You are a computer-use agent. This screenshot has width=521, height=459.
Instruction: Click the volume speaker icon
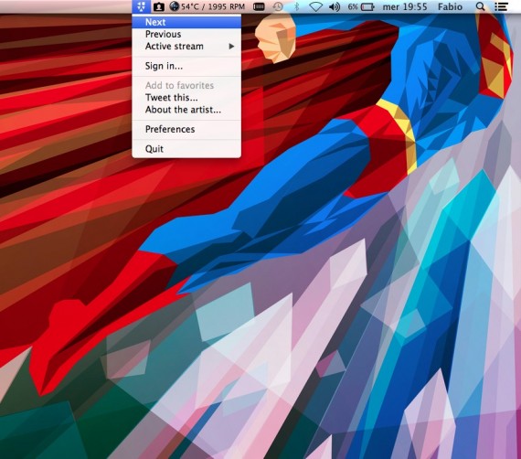334,6
